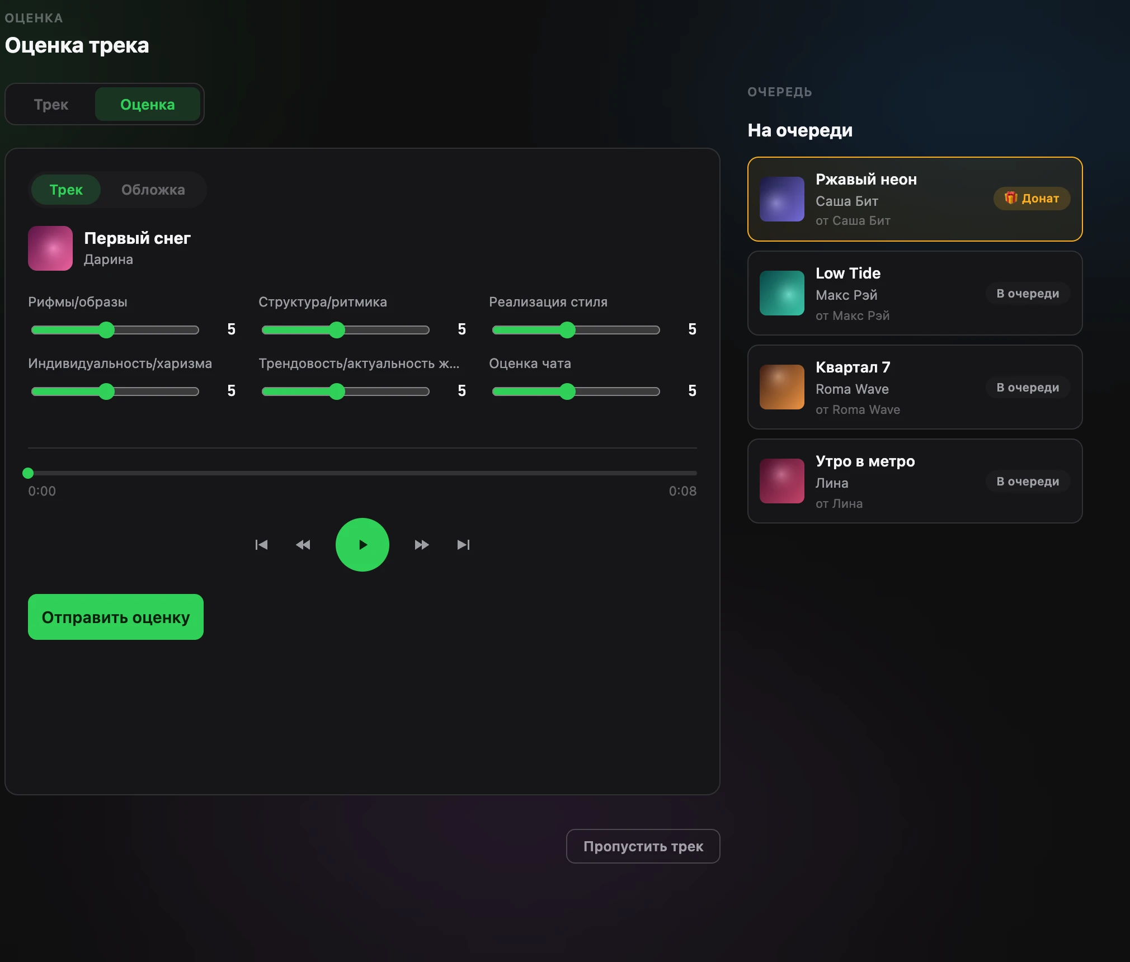Click the Ржавый неон title
1130x962 pixels.
click(x=866, y=180)
